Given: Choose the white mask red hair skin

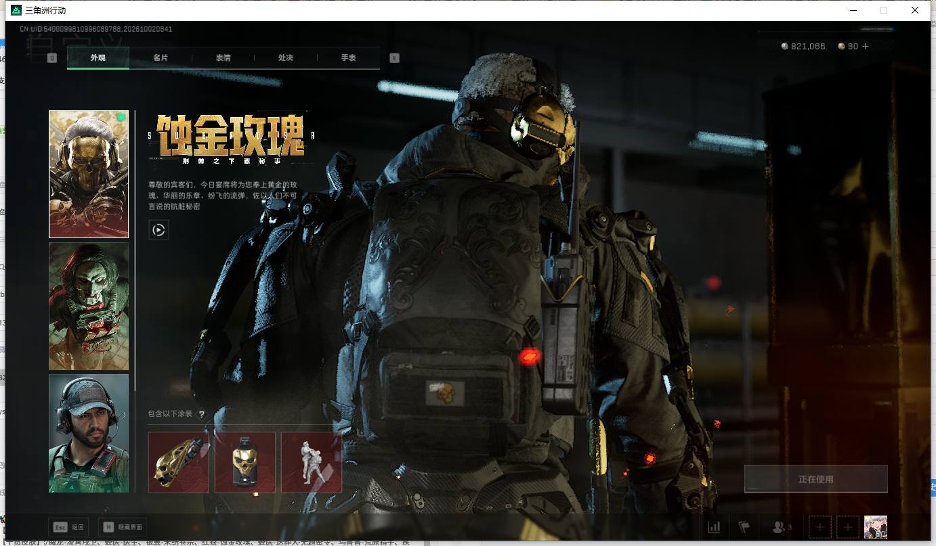Looking at the screenshot, I should tap(89, 306).
